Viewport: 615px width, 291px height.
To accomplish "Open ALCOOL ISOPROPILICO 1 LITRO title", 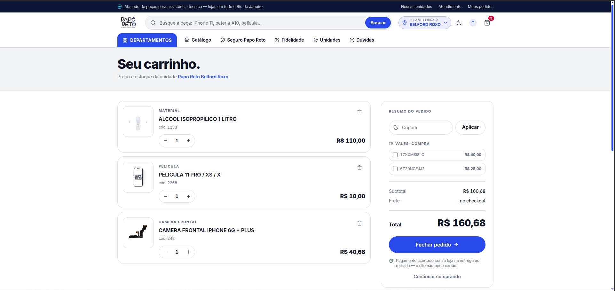I will pos(198,119).
